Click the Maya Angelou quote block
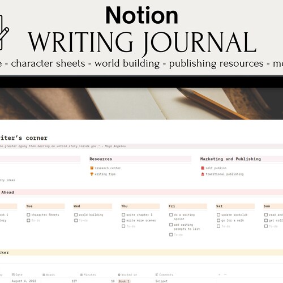This screenshot has width=283, height=283. point(141,146)
